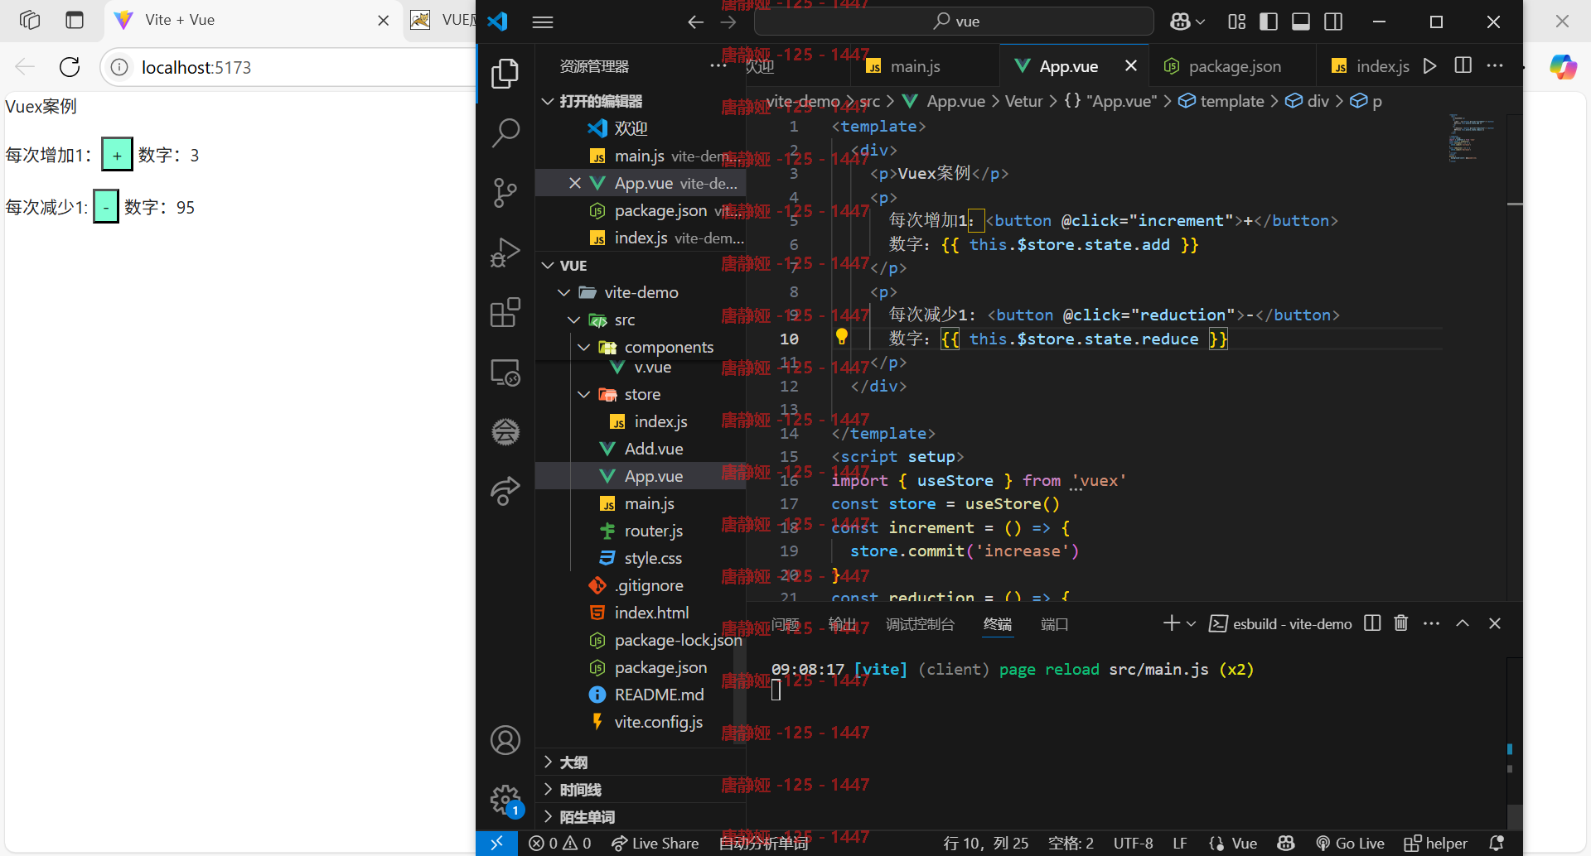Open editor More Actions ellipsis
Image resolution: width=1591 pixels, height=856 pixels.
[x=1495, y=65]
